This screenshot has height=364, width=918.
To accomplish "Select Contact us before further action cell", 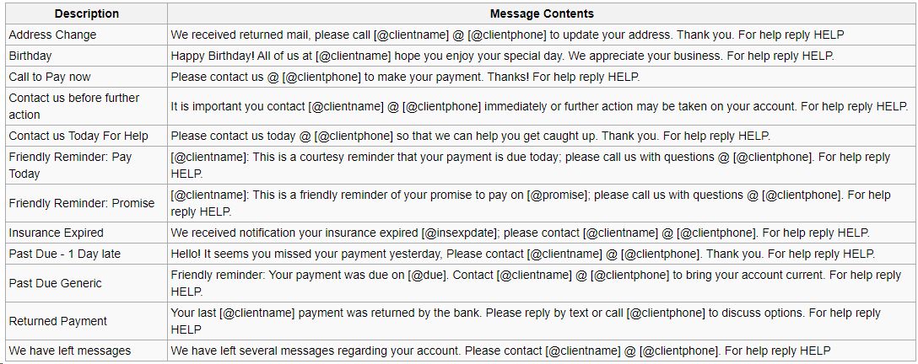I will (x=87, y=106).
